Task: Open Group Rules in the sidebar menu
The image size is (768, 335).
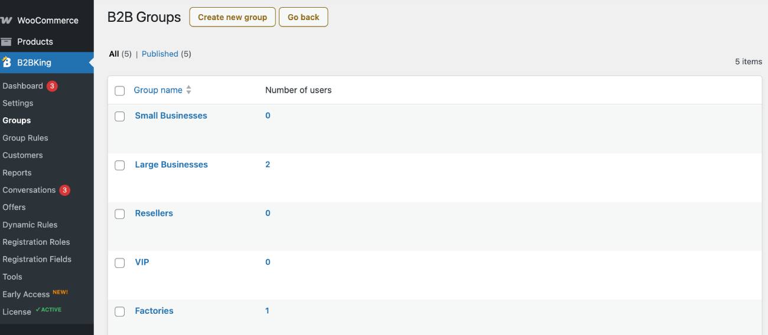Action: point(25,138)
